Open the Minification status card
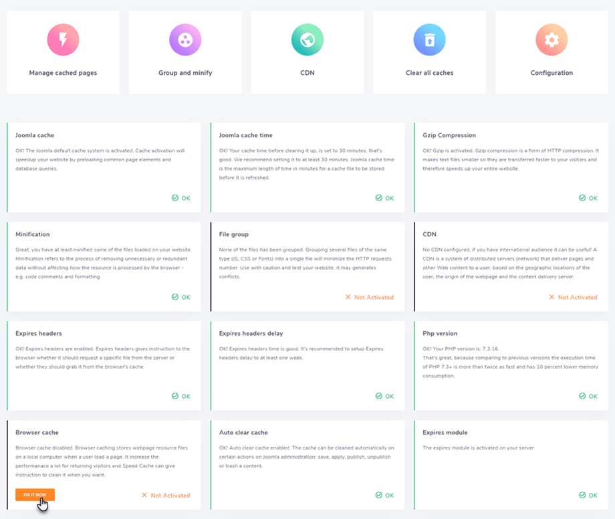 click(104, 267)
